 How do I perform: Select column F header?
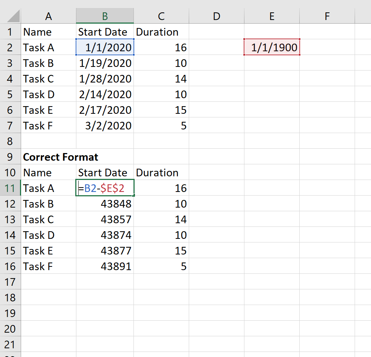coord(327,16)
